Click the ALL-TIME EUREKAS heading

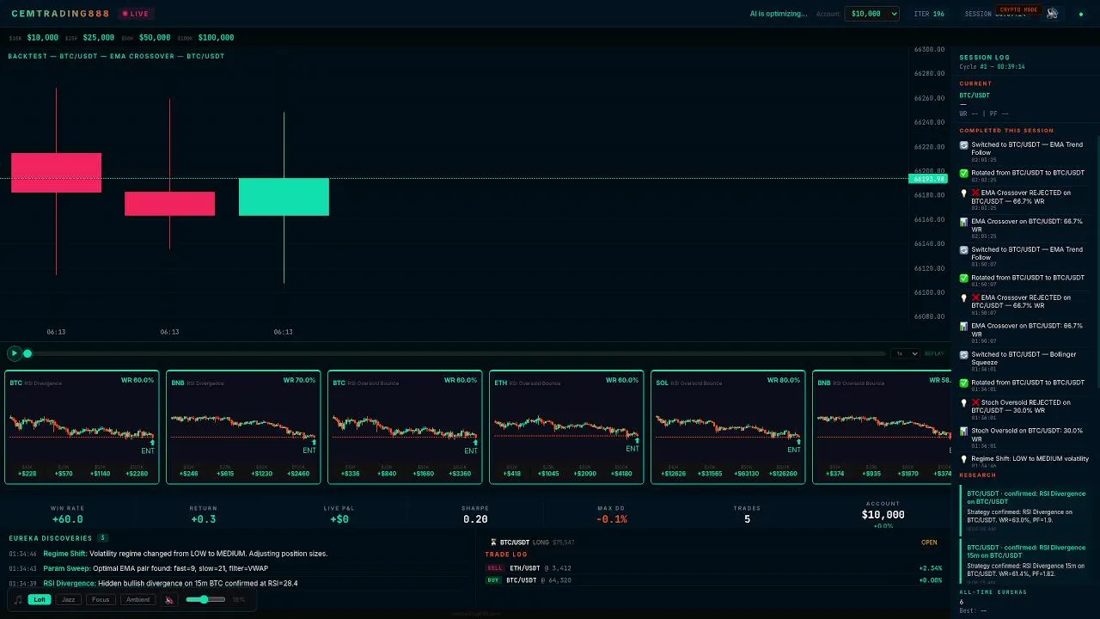pyautogui.click(x=993, y=592)
